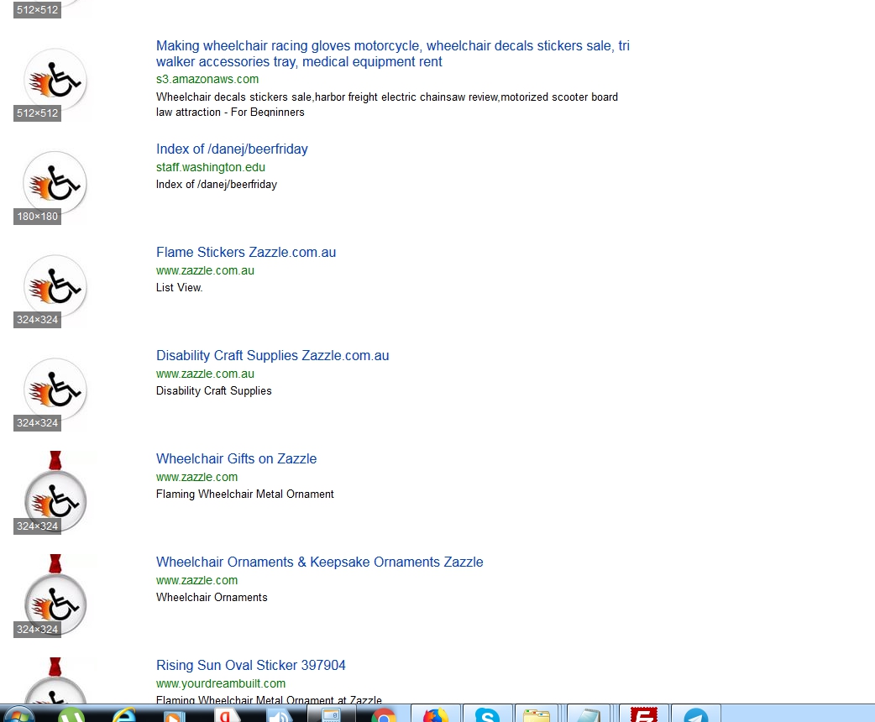Click the 'Wheelchair decals stickers sale,harbor freight' description
875x722 pixels.
[387, 104]
